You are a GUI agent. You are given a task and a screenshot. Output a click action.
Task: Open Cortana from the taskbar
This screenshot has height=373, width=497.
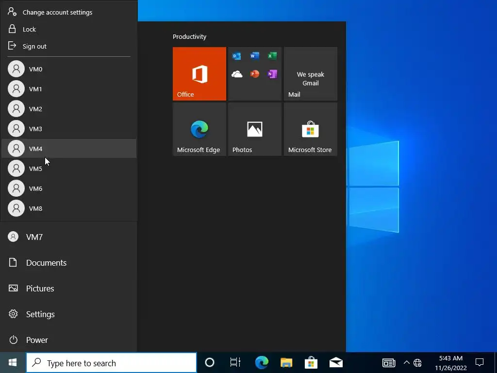[x=210, y=362]
